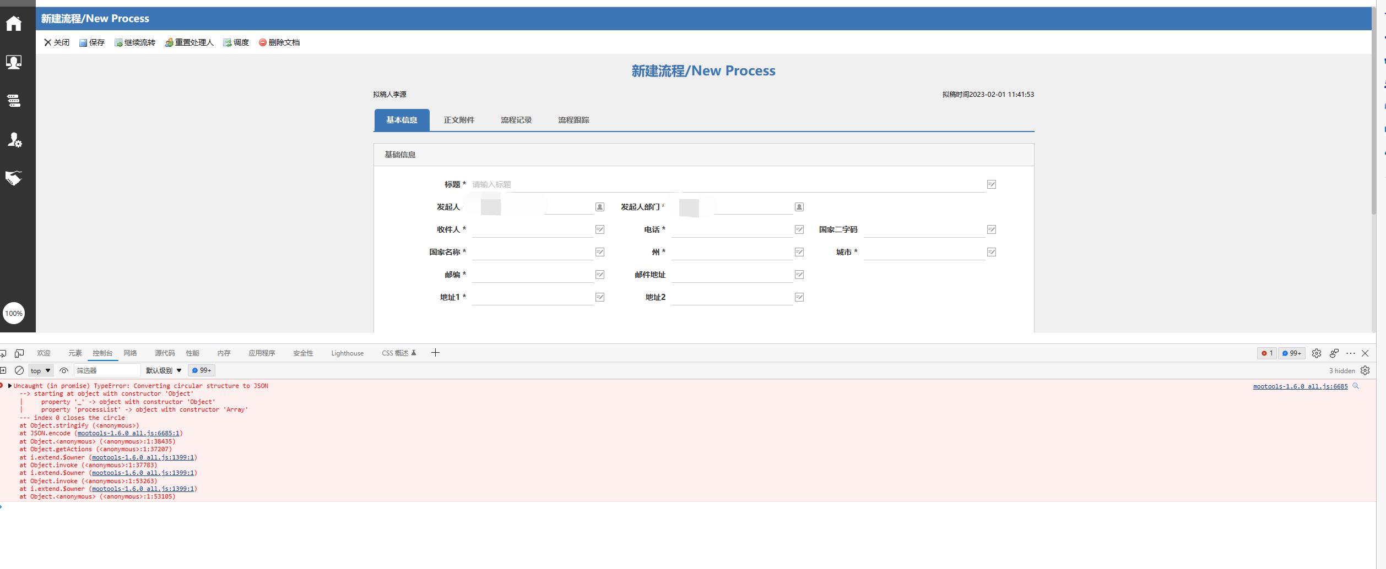Click the edit icon beside 国家名称 field
Viewport: 1386px width, 569px height.
(600, 252)
